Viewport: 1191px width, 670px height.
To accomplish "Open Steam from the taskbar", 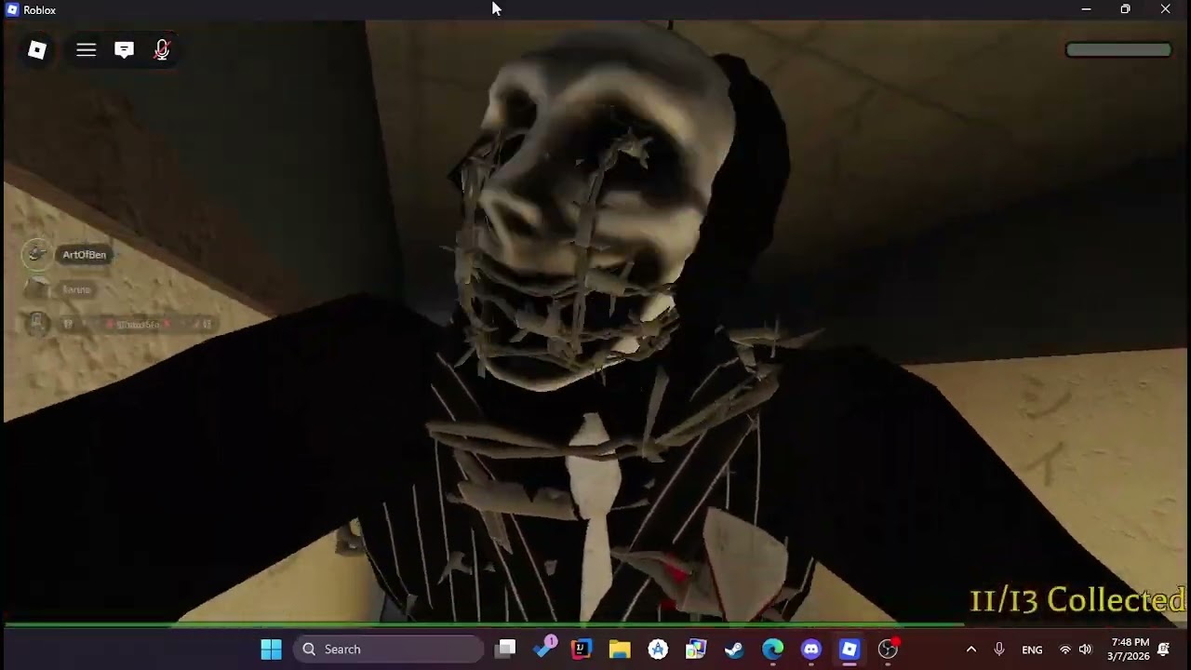I will click(734, 650).
